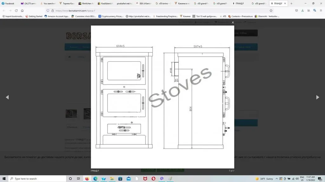This screenshot has height=182, width=325.
Task: Switch to the Камини и печки tab
Action: pyautogui.click(x=182, y=3)
